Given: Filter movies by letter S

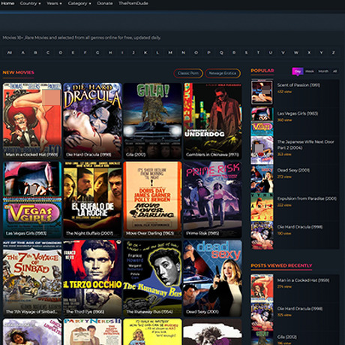Looking at the screenshot, I should [x=246, y=53].
